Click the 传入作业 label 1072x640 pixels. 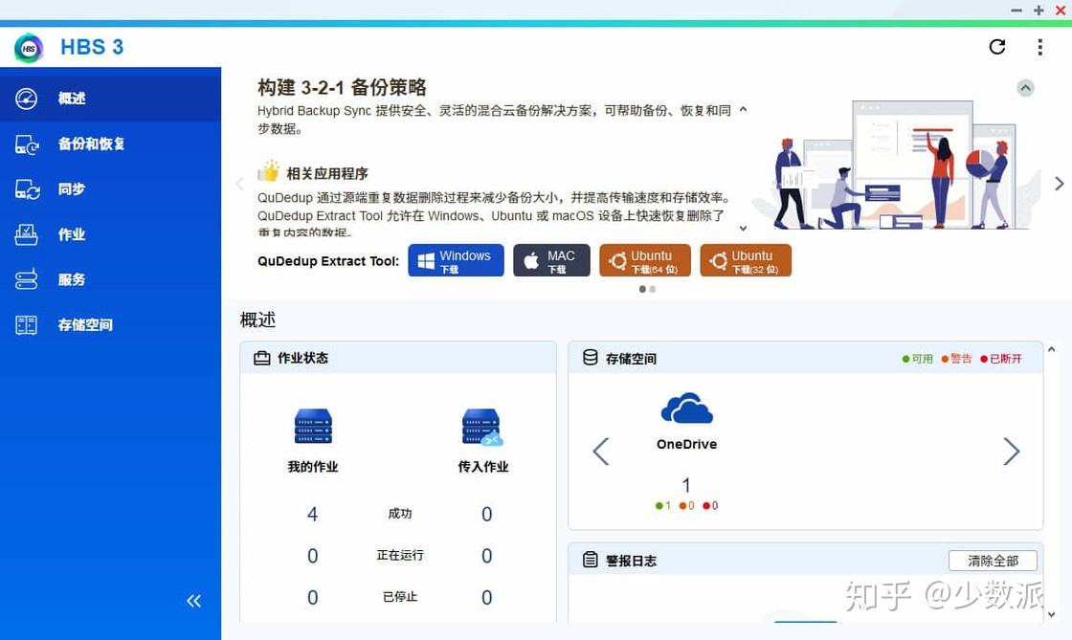click(x=483, y=467)
